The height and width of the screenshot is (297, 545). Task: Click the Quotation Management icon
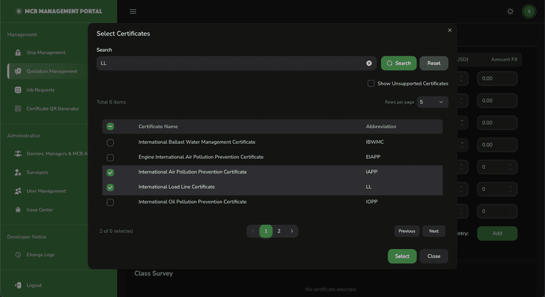pyautogui.click(x=18, y=71)
